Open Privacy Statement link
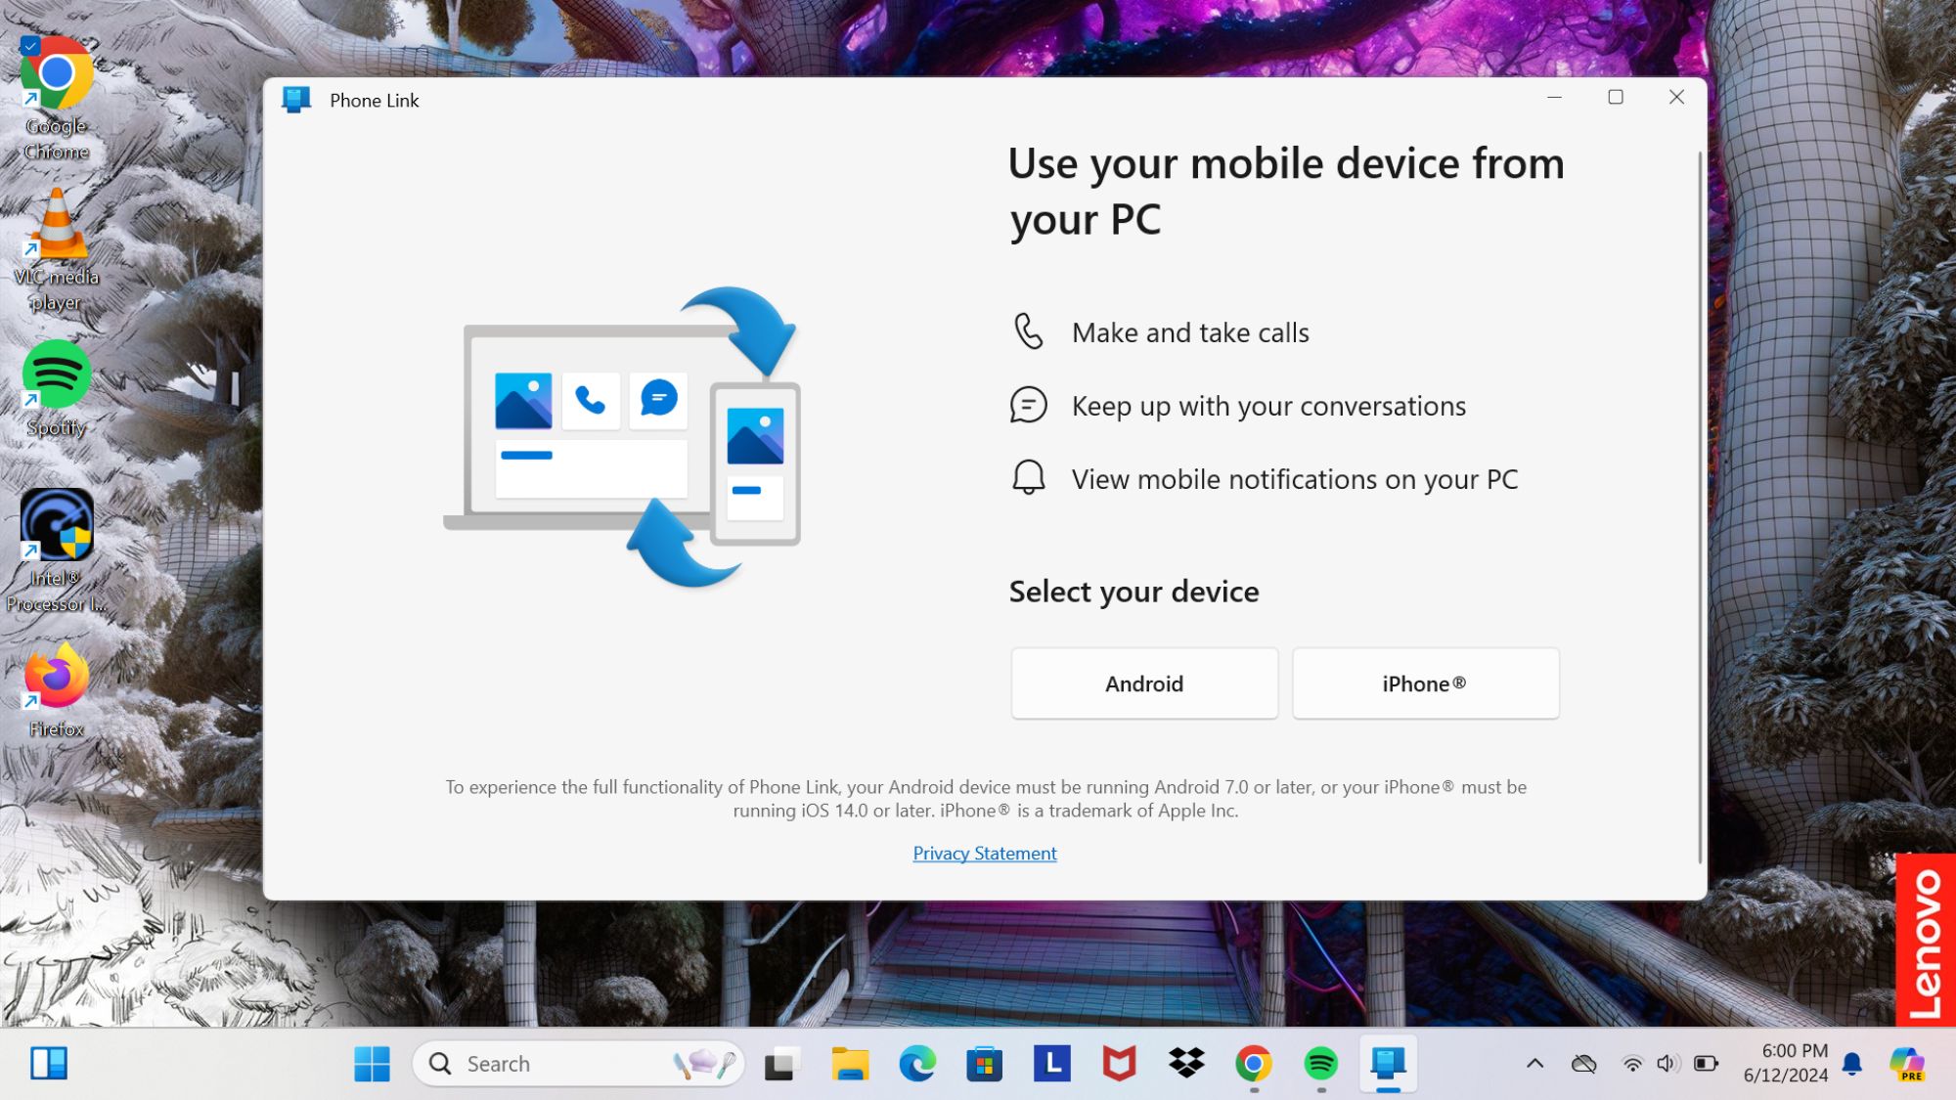Image resolution: width=1956 pixels, height=1100 pixels. click(x=983, y=852)
